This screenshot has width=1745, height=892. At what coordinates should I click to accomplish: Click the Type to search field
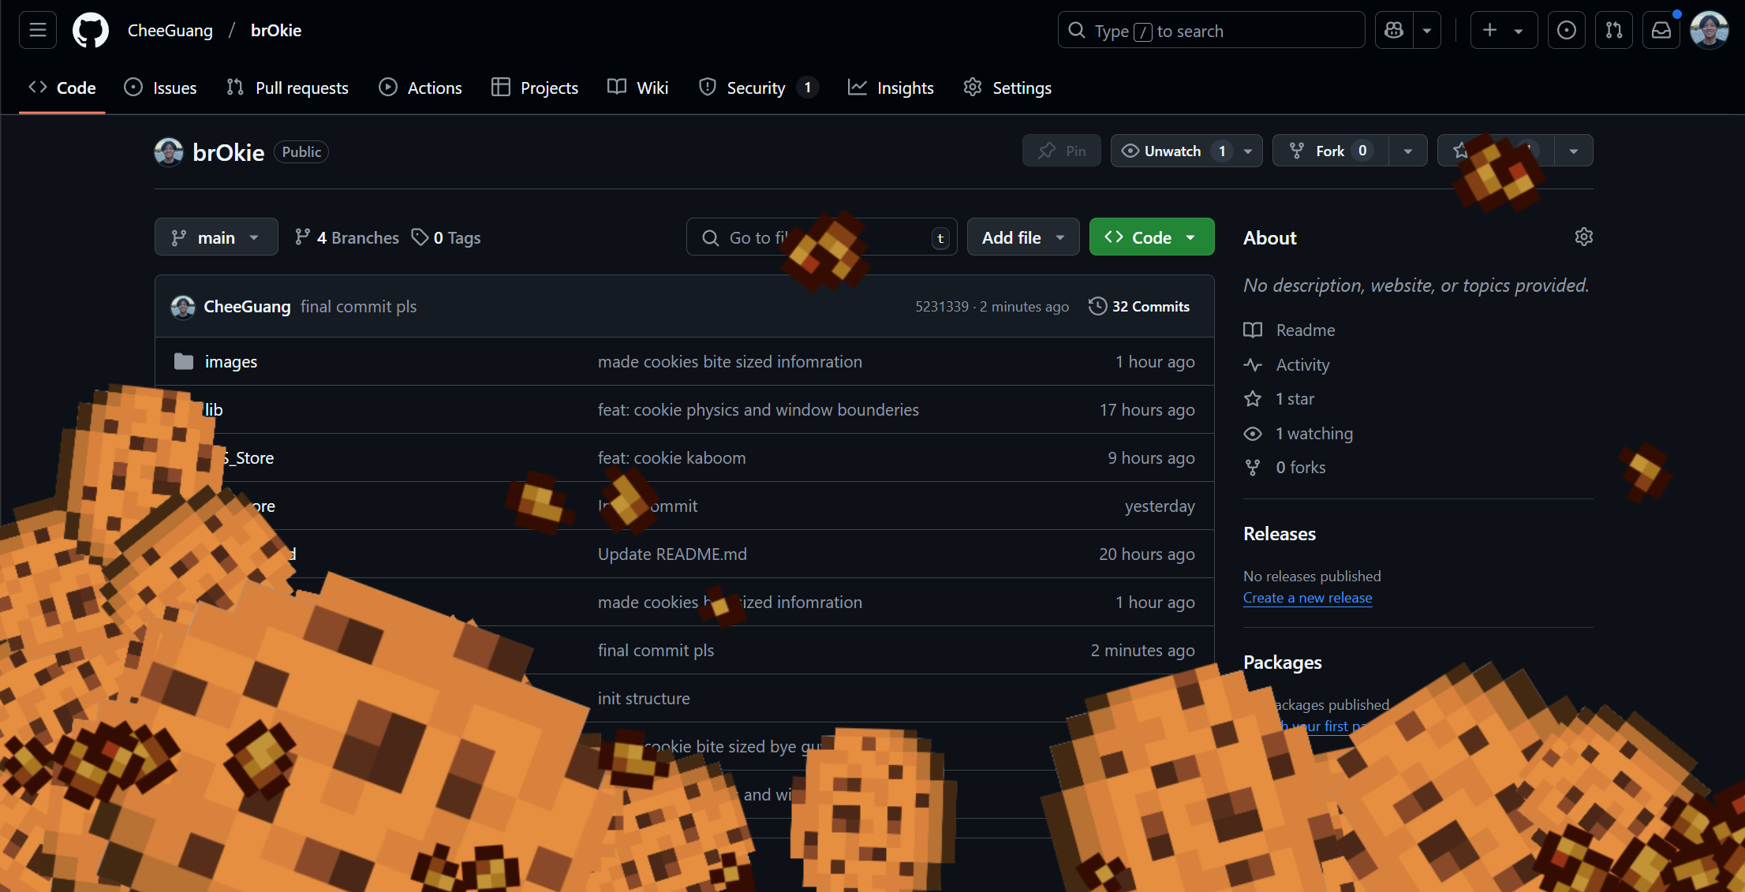[1210, 31]
